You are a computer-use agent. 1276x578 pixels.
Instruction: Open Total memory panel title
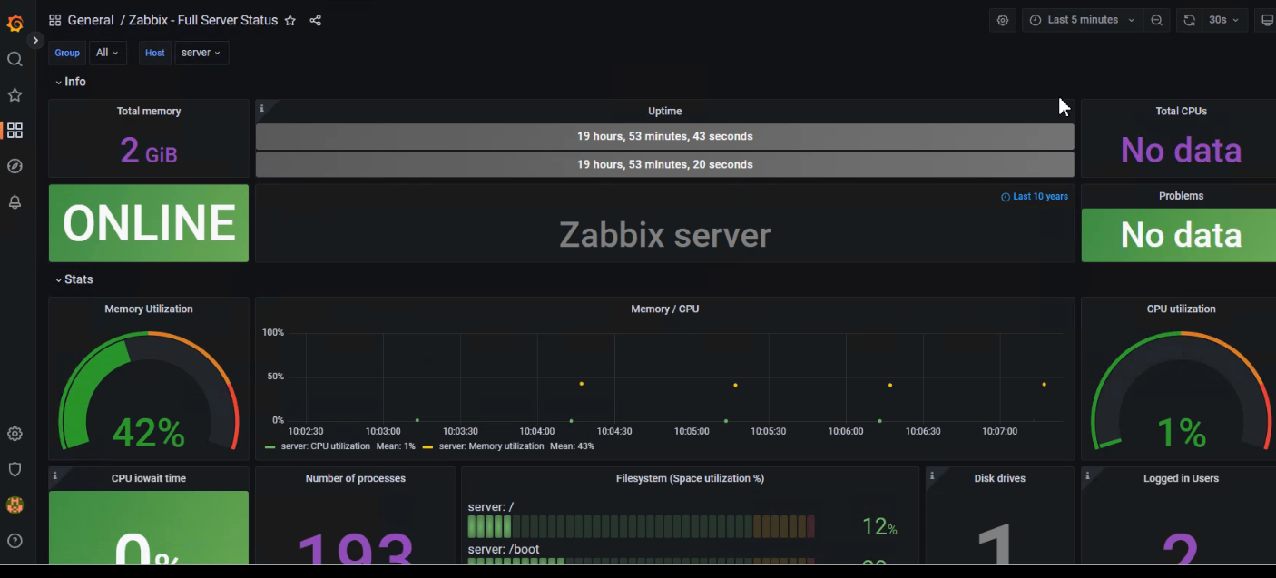pos(149,112)
